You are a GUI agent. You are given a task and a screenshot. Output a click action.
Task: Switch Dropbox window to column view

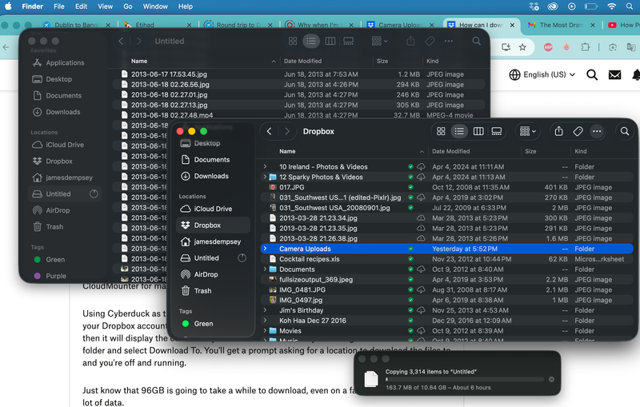478,131
